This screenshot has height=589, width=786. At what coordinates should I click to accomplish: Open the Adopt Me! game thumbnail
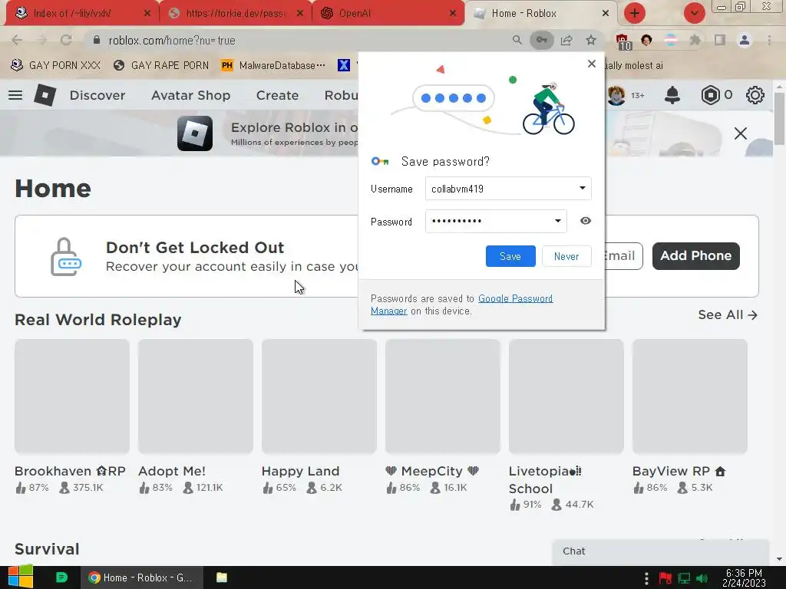click(196, 397)
